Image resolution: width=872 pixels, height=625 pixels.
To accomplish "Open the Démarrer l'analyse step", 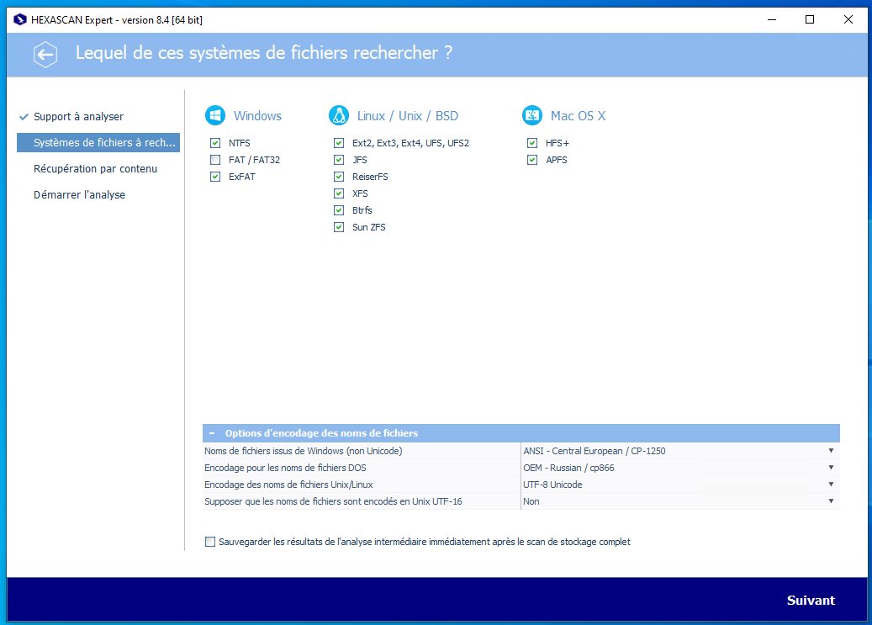I will 80,195.
